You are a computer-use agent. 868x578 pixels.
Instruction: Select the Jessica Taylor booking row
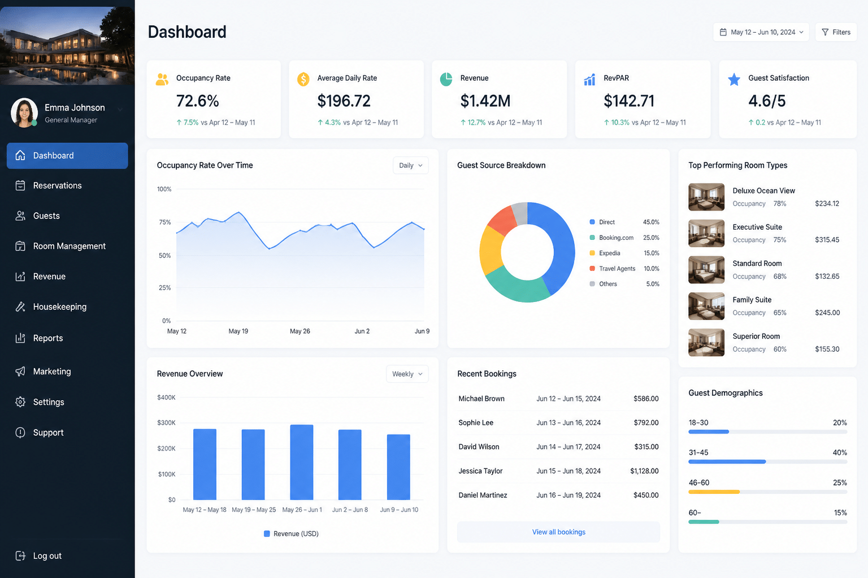click(x=558, y=471)
